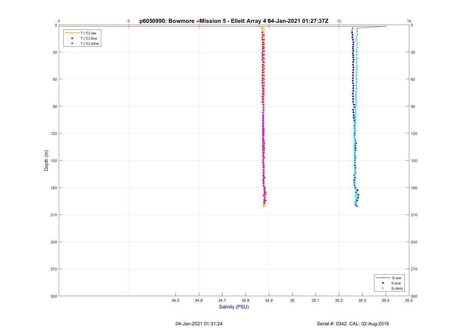Click the right depth axis tick 270
This screenshot has width=452, height=333.
(414, 269)
